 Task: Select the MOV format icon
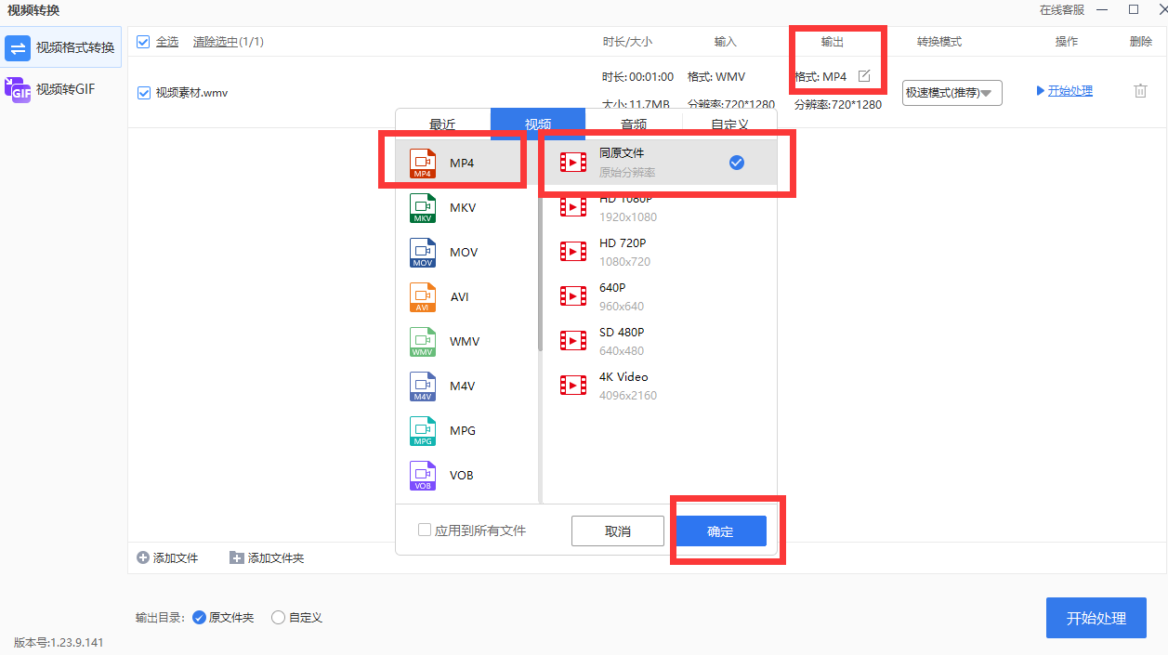pos(423,252)
